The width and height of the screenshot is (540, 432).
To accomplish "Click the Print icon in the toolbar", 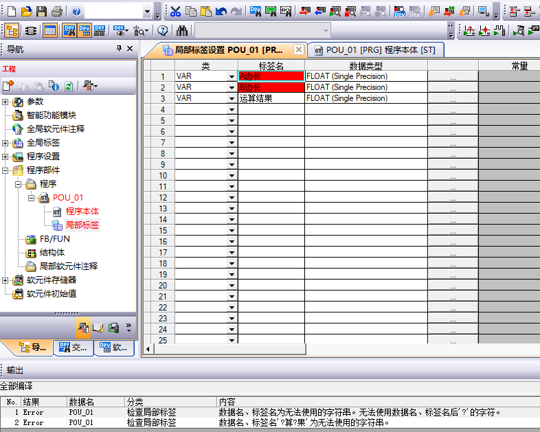I will (x=56, y=12).
